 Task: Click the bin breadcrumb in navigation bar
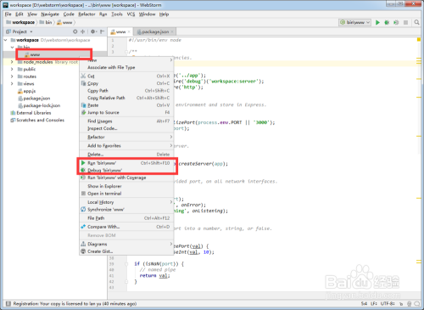46,22
